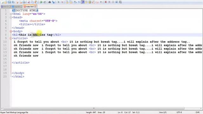203x114 pixels.
Task: Click 'Hyper Text Markup Language file' status text
Action: (x=14, y=112)
